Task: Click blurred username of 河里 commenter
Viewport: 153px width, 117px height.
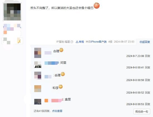Action: (51, 63)
